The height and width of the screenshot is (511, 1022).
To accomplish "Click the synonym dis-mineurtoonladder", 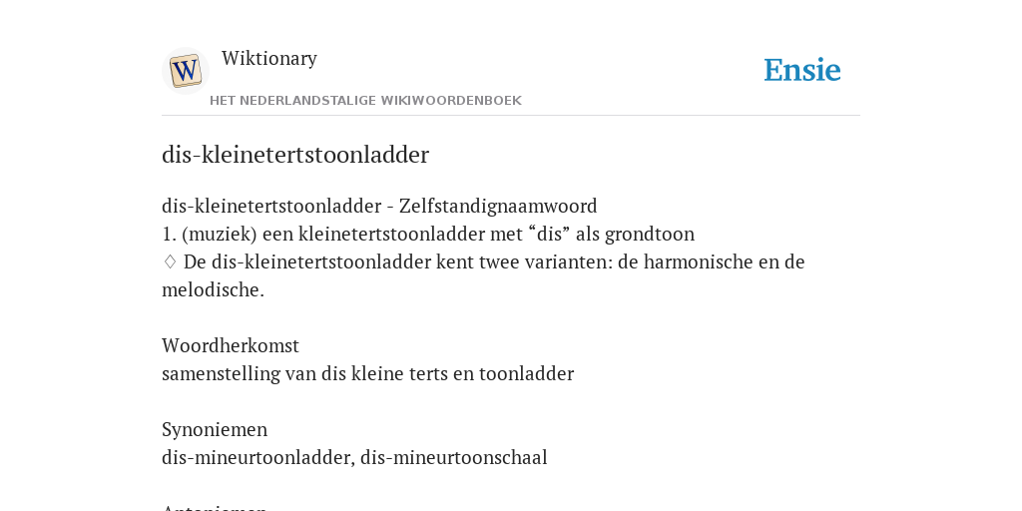I will click(x=258, y=457).
